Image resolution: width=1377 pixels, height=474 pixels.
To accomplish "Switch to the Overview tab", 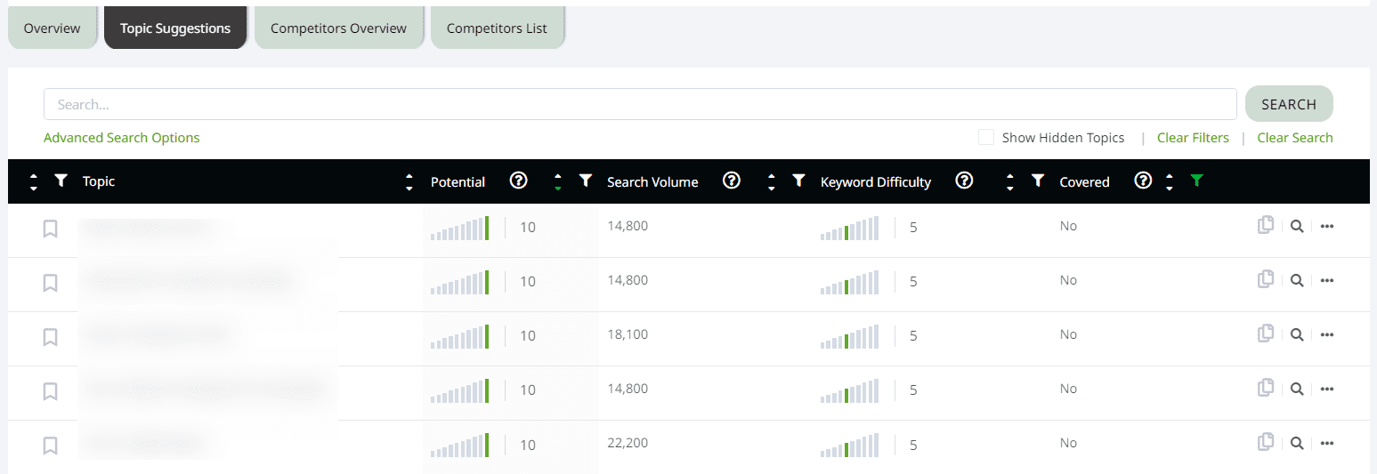I will coord(53,28).
